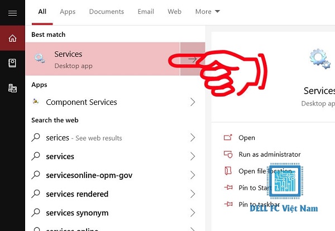
Task: Expand 'services synonym' suggestion chevron
Action: (x=193, y=213)
